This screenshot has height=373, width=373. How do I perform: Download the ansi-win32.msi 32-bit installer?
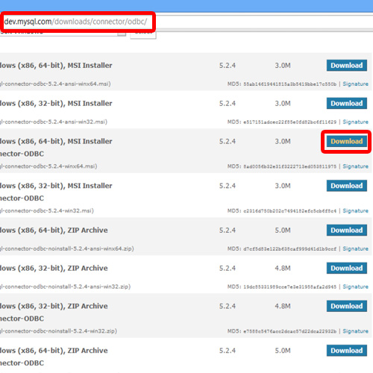[347, 103]
